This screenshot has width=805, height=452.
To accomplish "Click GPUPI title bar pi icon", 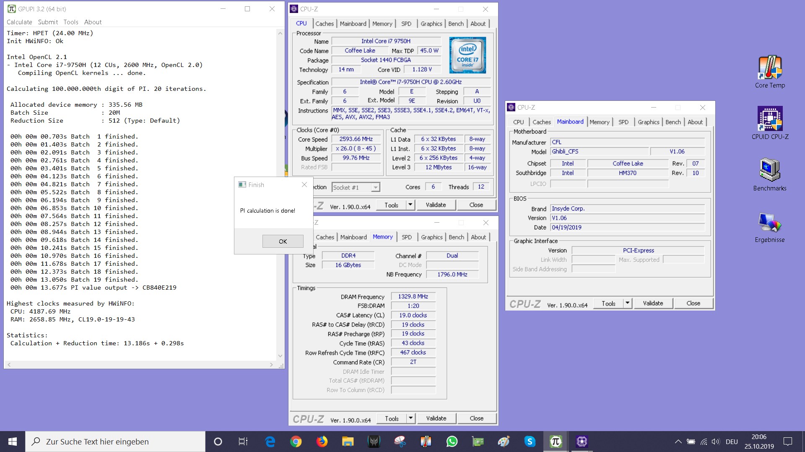I will 11,9.
